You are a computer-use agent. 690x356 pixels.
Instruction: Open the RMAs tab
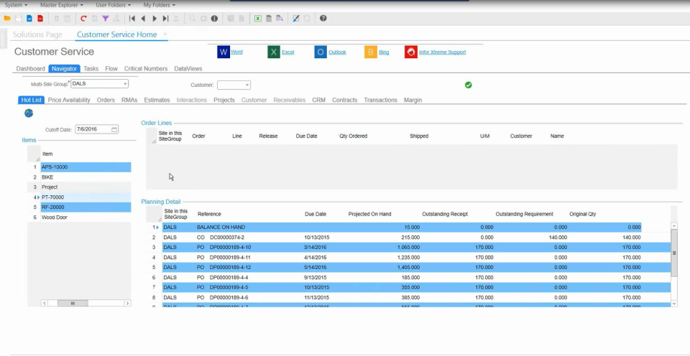click(129, 100)
